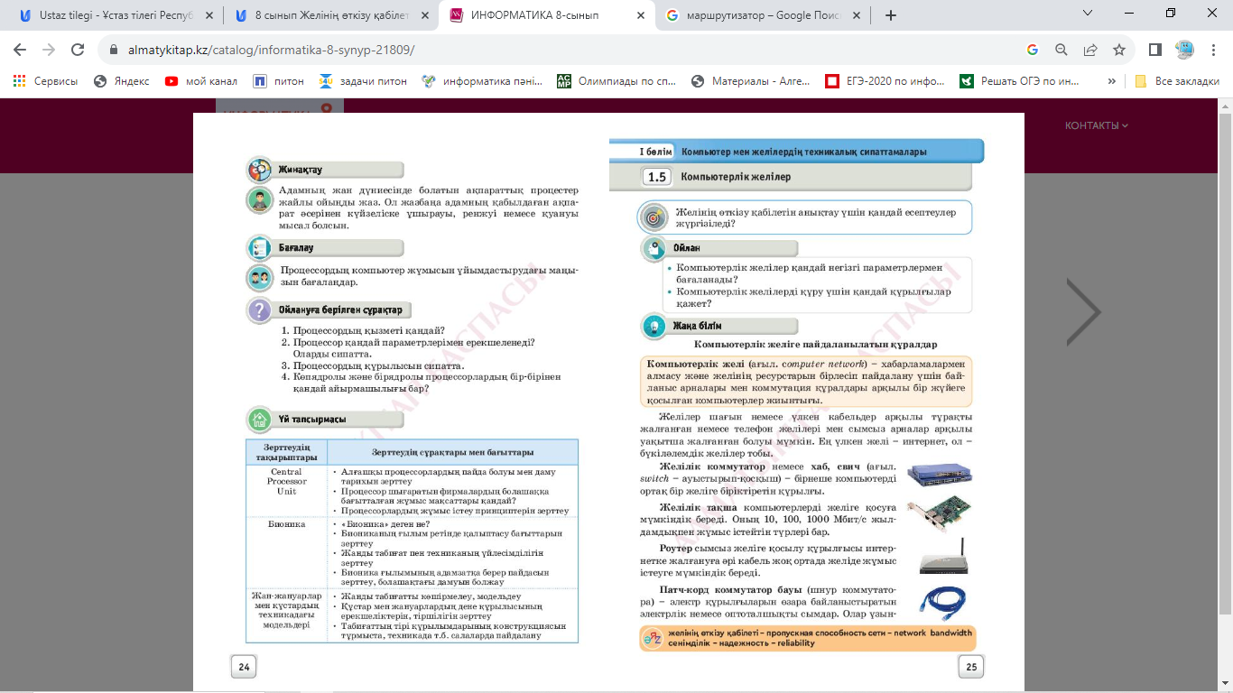Open the Сервисы apps bookmark
Image resolution: width=1233 pixels, height=693 pixels.
(x=45, y=81)
